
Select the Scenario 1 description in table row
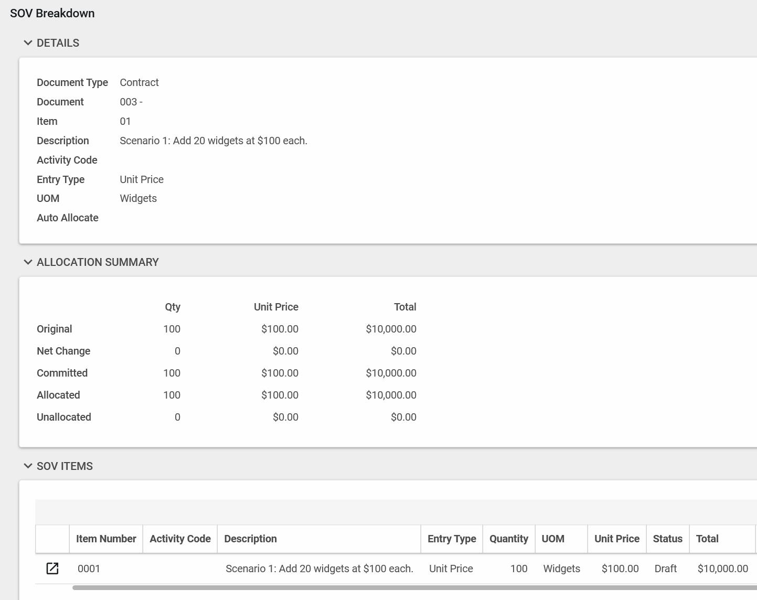coord(319,569)
